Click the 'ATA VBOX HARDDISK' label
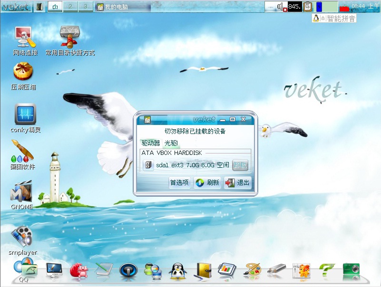This screenshot has width=381, height=287. point(172,153)
